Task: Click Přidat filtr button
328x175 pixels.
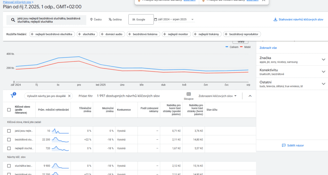Action: click(86, 96)
